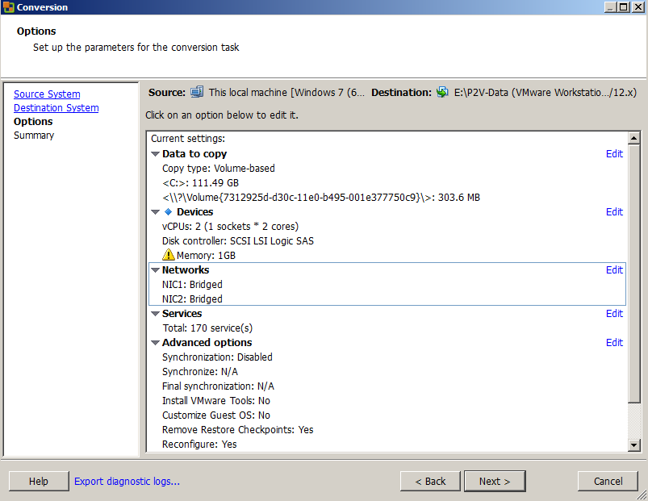
Task: Collapse the Advanced options section
Action: click(156, 343)
